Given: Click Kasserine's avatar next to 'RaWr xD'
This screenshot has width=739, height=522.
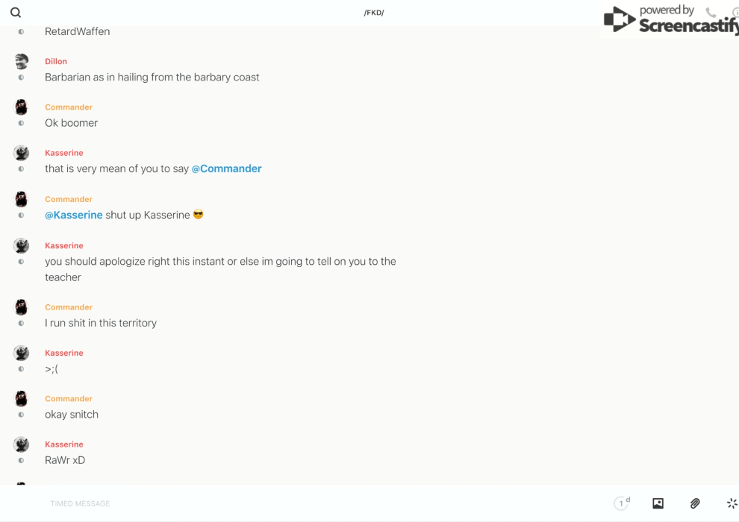Looking at the screenshot, I should point(22,444).
